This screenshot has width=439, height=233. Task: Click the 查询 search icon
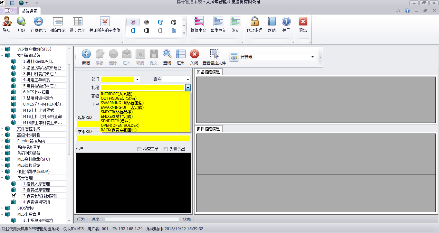(x=167, y=54)
